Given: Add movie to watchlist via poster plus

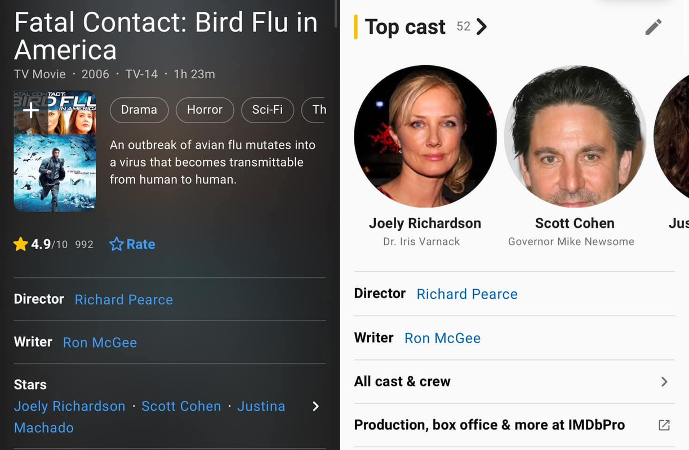Looking at the screenshot, I should (31, 110).
